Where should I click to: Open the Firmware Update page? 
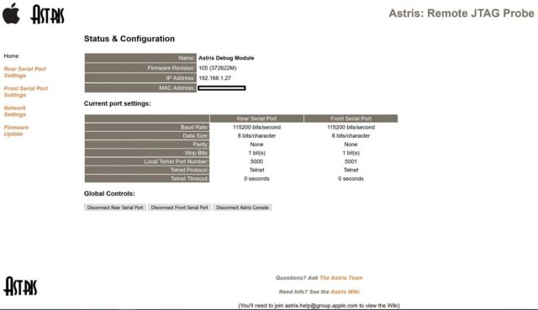click(16, 131)
